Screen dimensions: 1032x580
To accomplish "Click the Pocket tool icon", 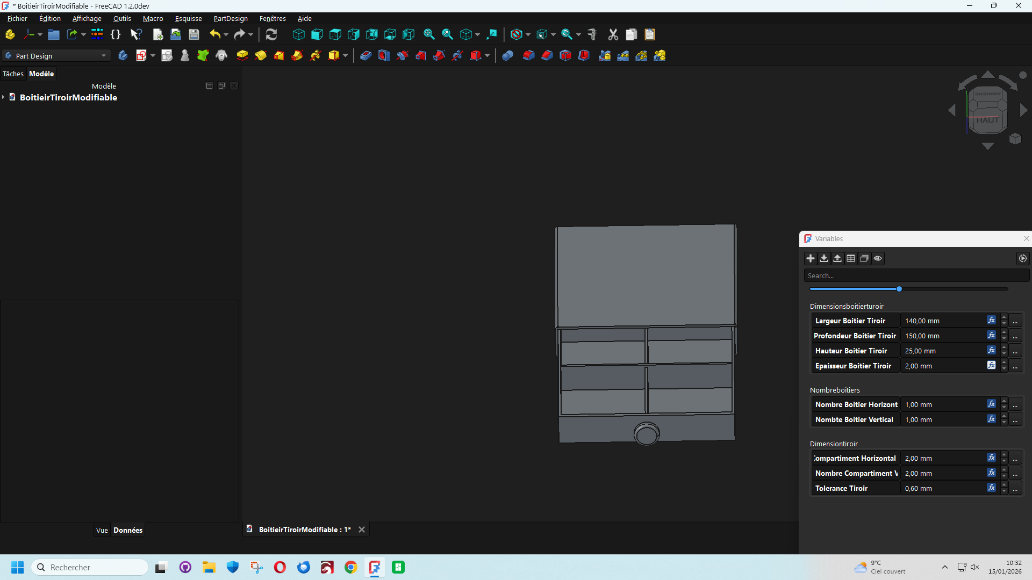I will [x=365, y=55].
